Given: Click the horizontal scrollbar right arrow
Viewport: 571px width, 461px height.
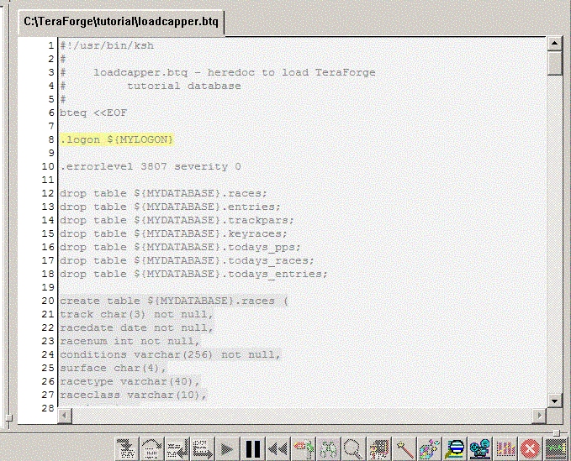Looking at the screenshot, I should coord(539,415).
